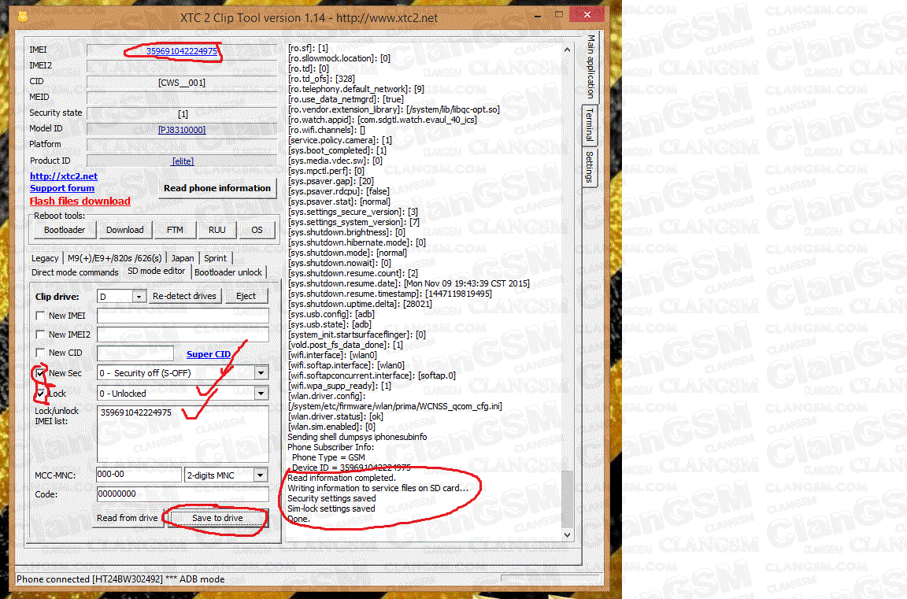Screen dimensions: 907x599
Task: Open the Lock state dropdown
Action: tap(261, 394)
